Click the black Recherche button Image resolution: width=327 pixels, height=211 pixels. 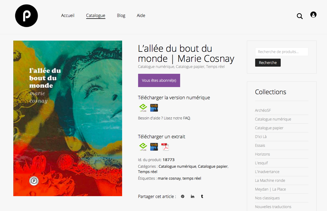268,63
